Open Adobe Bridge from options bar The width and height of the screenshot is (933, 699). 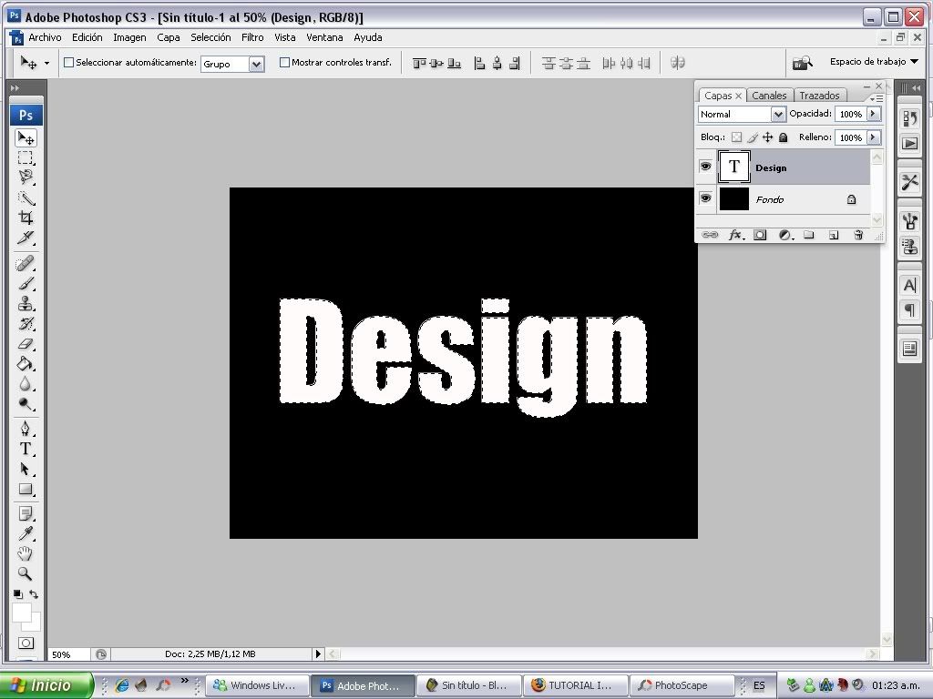(x=802, y=63)
